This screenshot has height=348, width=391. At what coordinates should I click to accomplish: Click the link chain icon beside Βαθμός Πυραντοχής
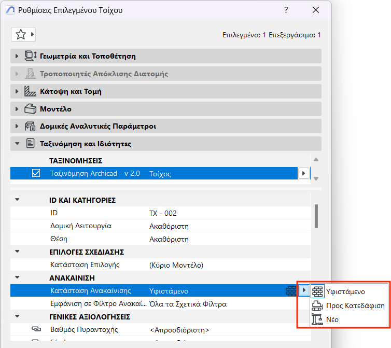(36, 329)
